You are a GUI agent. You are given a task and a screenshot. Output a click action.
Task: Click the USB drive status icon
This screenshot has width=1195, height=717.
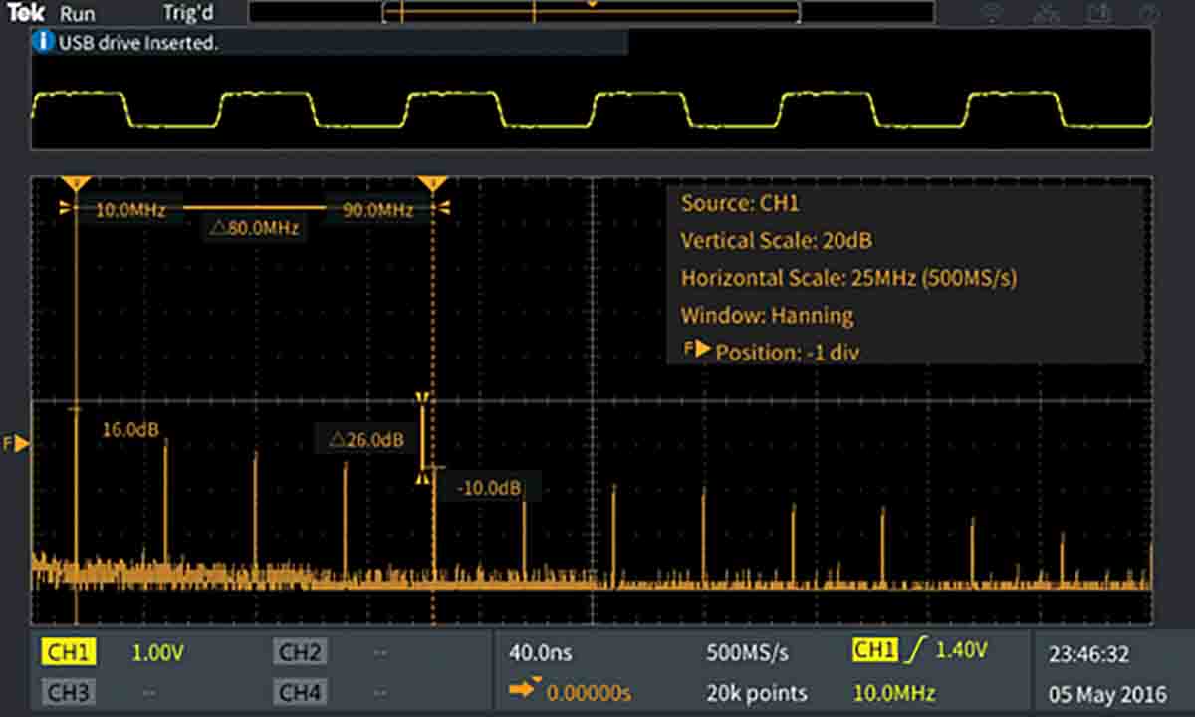(x=1098, y=13)
